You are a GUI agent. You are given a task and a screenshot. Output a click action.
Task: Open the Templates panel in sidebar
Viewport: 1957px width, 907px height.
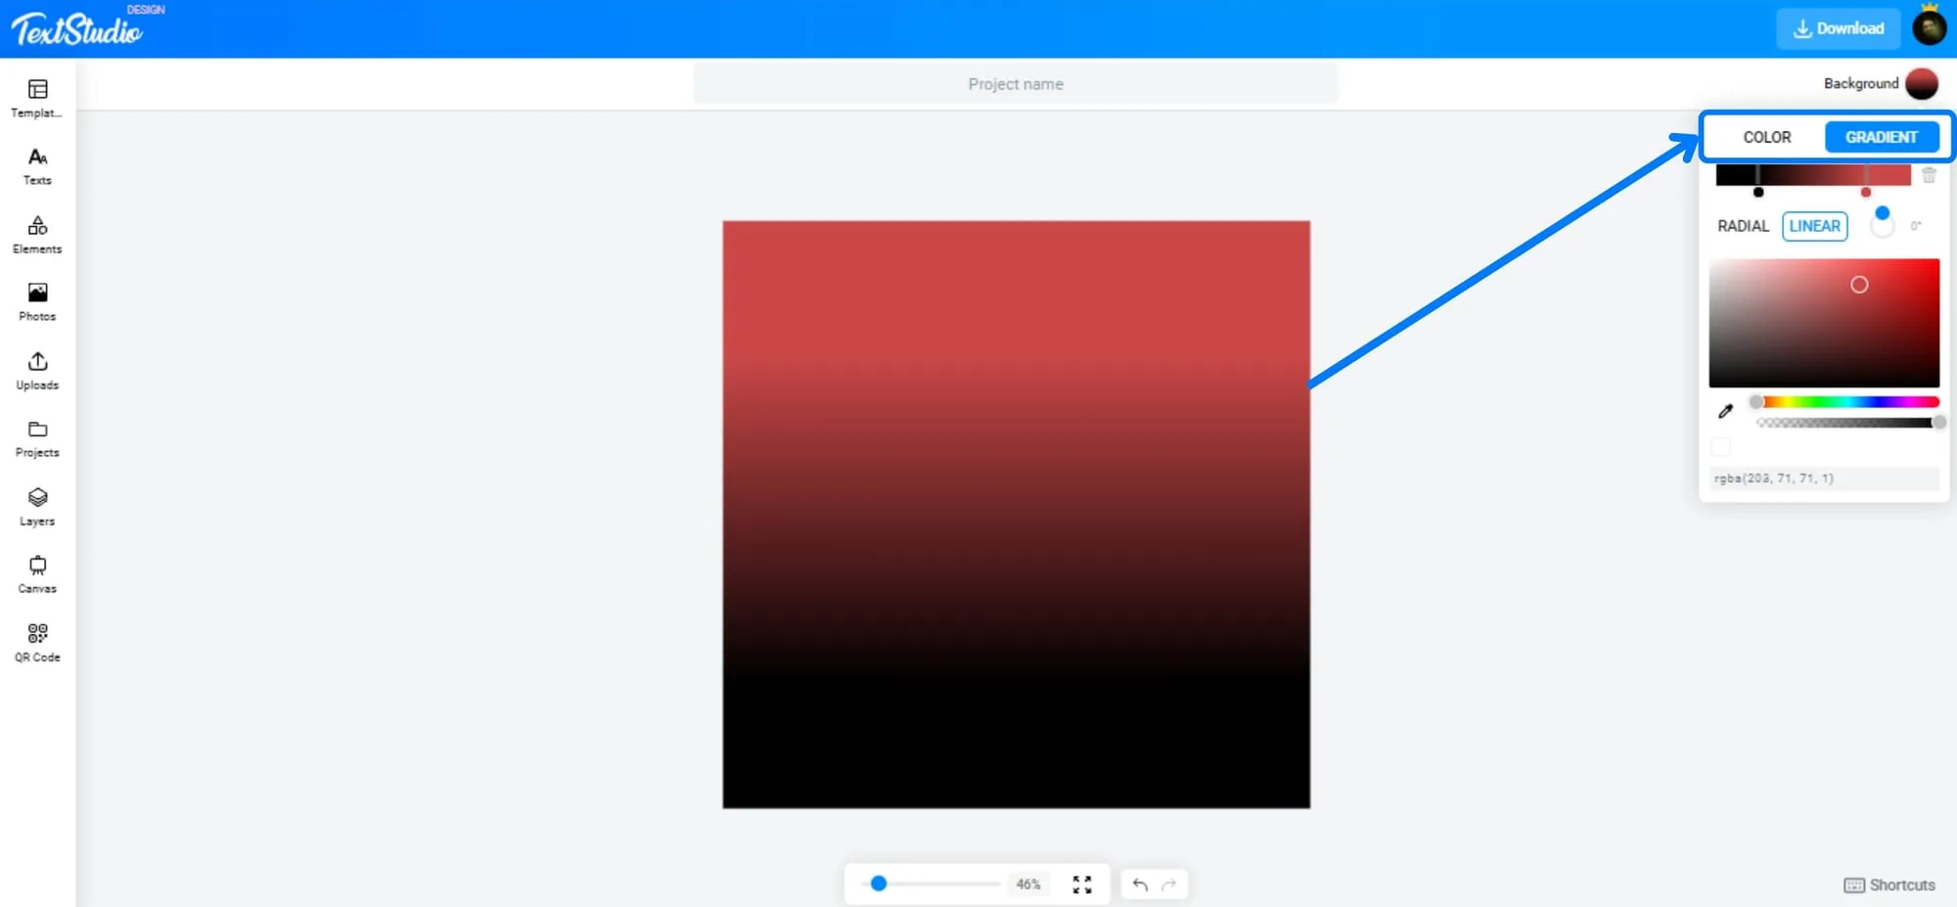click(37, 99)
